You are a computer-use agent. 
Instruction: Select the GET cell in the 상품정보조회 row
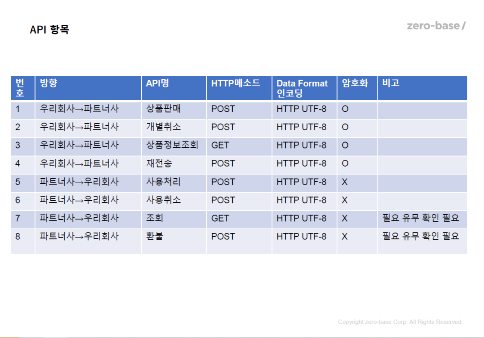(x=239, y=146)
